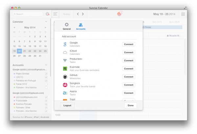Toggle sidebar with the hamburger list icon
This screenshot has height=134, width=197.
pyautogui.click(x=55, y=14)
